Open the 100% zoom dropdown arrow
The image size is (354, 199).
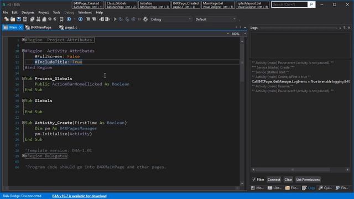[x=245, y=34]
